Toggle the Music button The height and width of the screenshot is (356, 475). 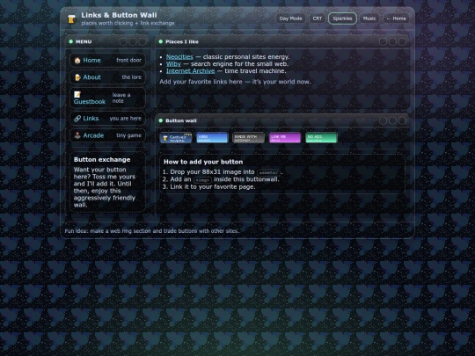pyautogui.click(x=369, y=18)
